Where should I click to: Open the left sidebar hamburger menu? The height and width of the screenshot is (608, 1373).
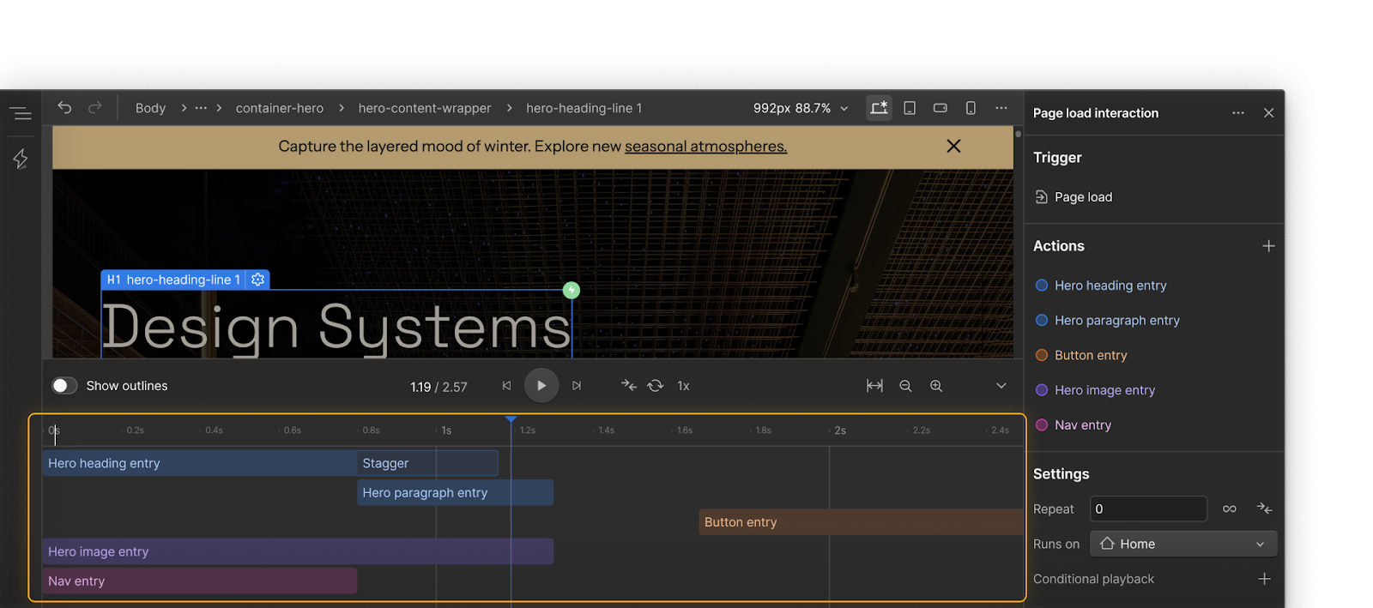tap(21, 113)
